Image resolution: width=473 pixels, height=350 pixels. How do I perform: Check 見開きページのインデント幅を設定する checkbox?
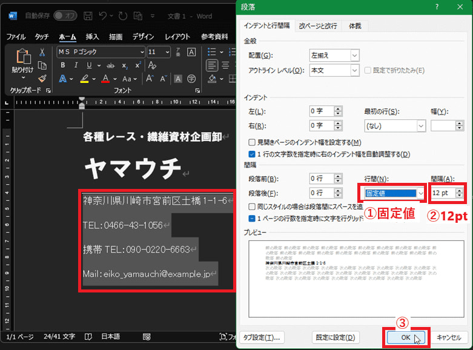(252, 142)
